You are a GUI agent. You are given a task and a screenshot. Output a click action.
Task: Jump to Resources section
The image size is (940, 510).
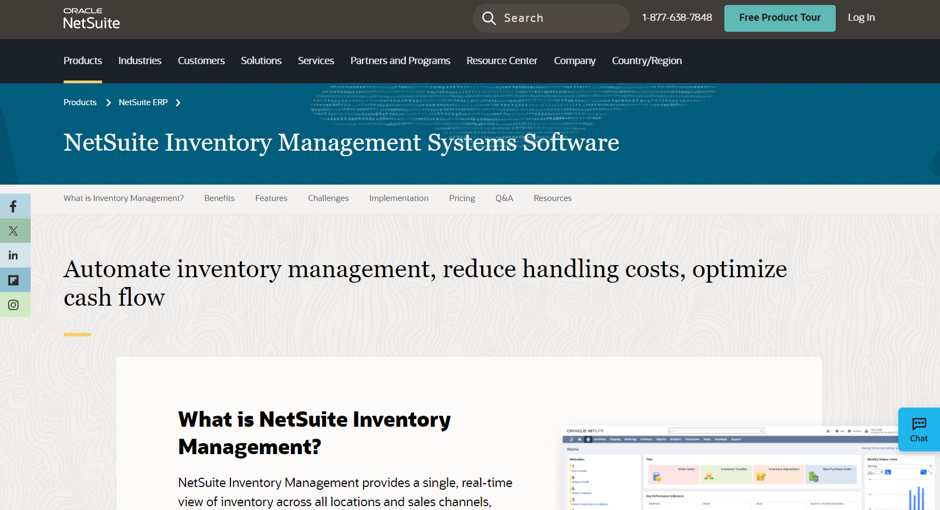(553, 198)
